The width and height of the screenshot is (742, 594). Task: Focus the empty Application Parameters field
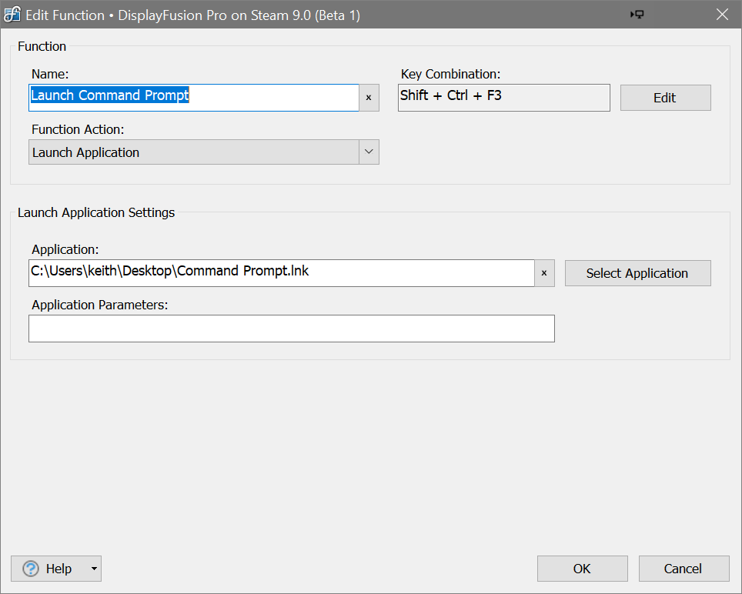click(291, 329)
